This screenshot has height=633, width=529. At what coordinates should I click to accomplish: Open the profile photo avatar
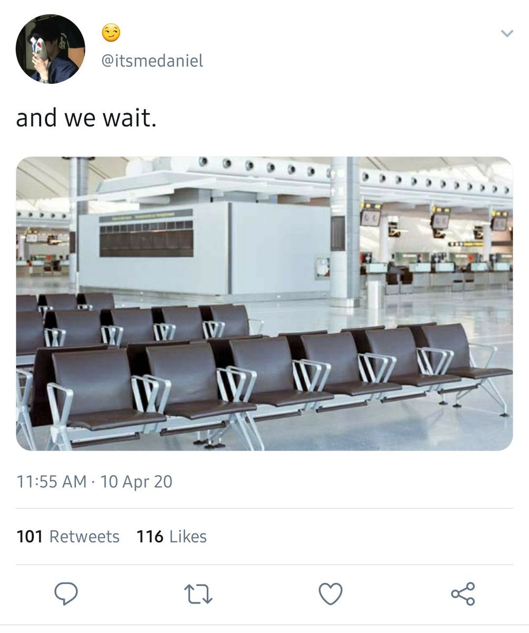(50, 49)
